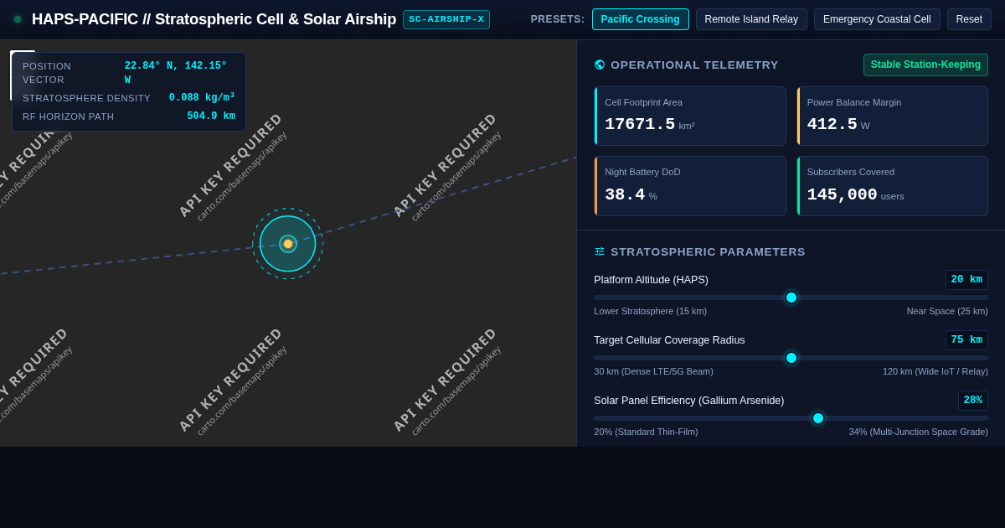Click the PRESETS: label
The height and width of the screenshot is (528, 1005).
click(x=558, y=19)
